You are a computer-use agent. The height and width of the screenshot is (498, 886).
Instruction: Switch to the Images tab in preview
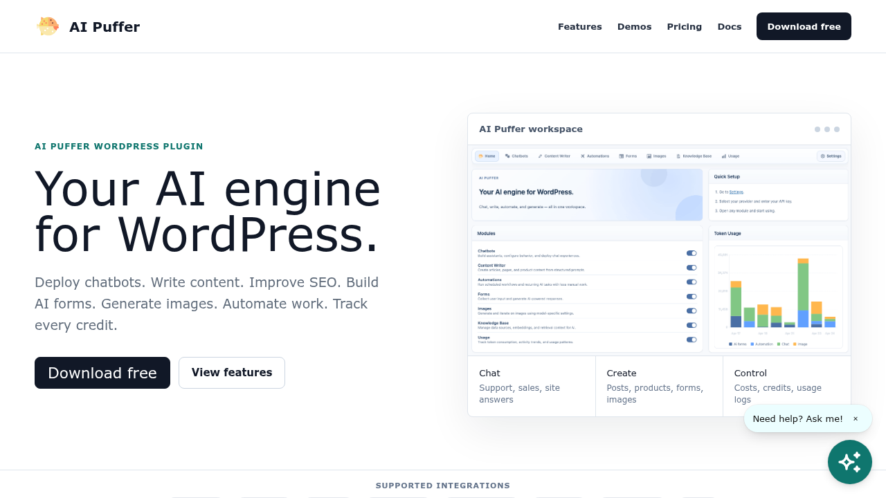pyautogui.click(x=656, y=156)
